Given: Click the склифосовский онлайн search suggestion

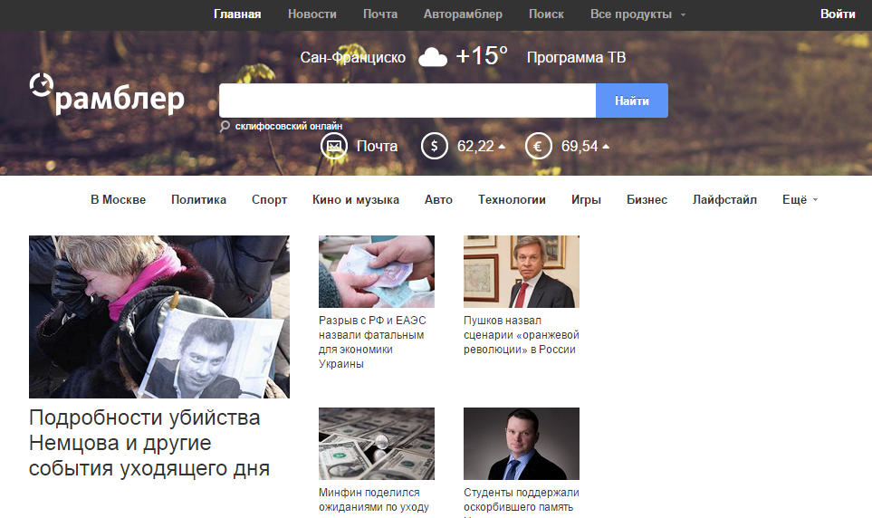Looking at the screenshot, I should (x=289, y=126).
